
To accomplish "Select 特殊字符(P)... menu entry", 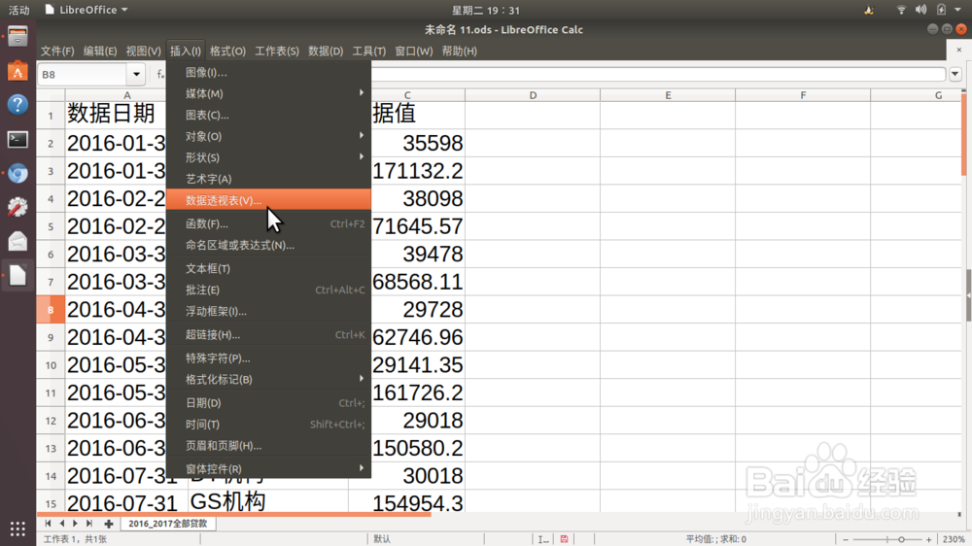I will tap(268, 358).
